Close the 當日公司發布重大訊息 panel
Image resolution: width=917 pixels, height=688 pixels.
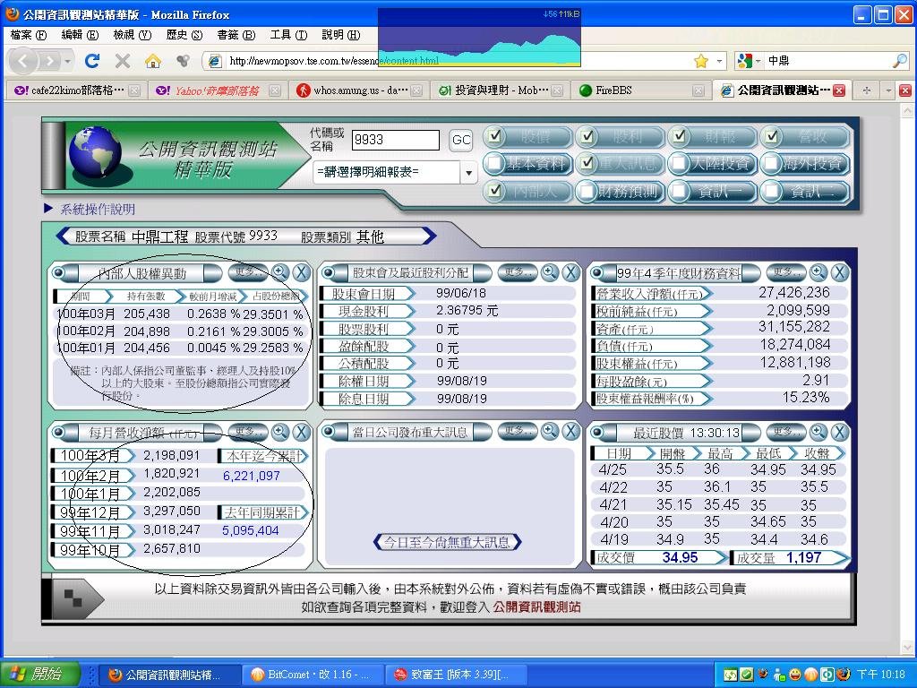[570, 432]
